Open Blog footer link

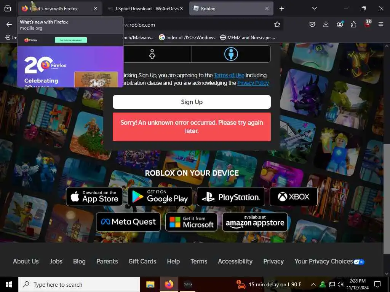point(79,262)
